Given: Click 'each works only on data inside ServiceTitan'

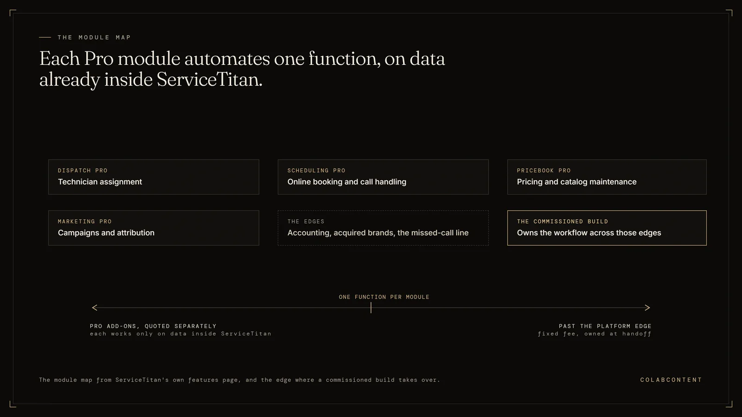Looking at the screenshot, I should point(180,334).
